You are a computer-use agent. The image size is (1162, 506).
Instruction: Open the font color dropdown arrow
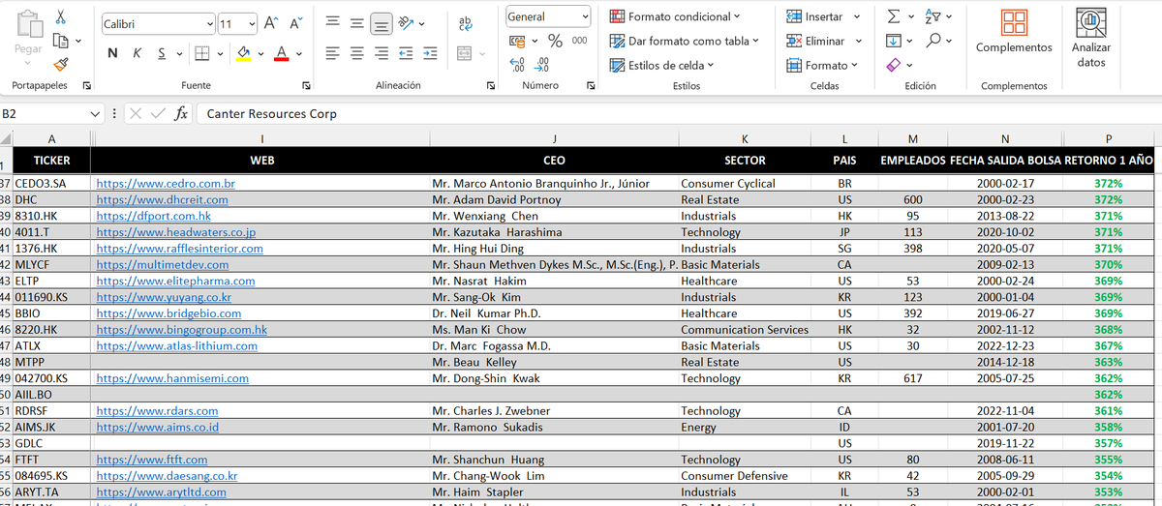tap(299, 53)
